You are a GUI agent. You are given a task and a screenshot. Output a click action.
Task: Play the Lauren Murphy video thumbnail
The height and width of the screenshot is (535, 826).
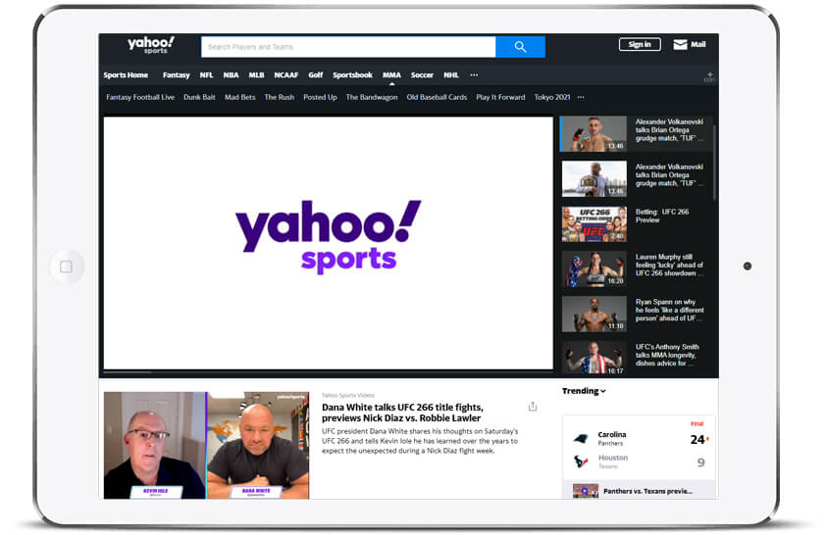594,268
